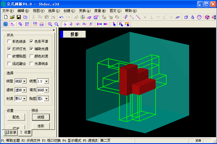Image resolution: width=217 pixels, height=144 pixels.
Task: Open the 图文(T) menu
Action: point(115,11)
